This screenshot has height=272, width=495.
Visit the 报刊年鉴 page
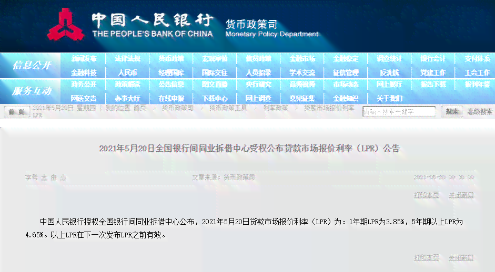point(477,85)
